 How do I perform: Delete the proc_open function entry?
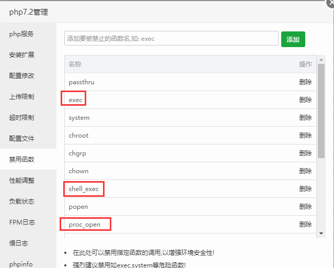coord(305,224)
